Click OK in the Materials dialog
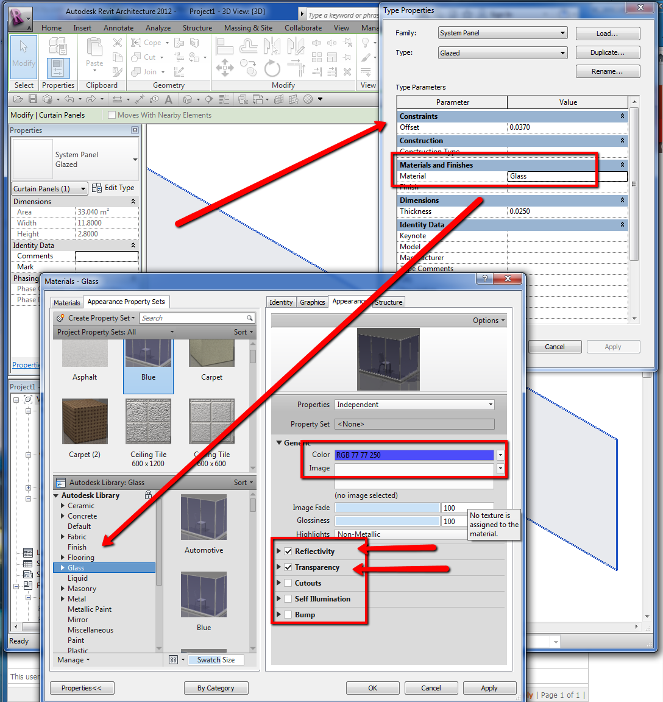Image resolution: width=663 pixels, height=702 pixels. pos(372,687)
